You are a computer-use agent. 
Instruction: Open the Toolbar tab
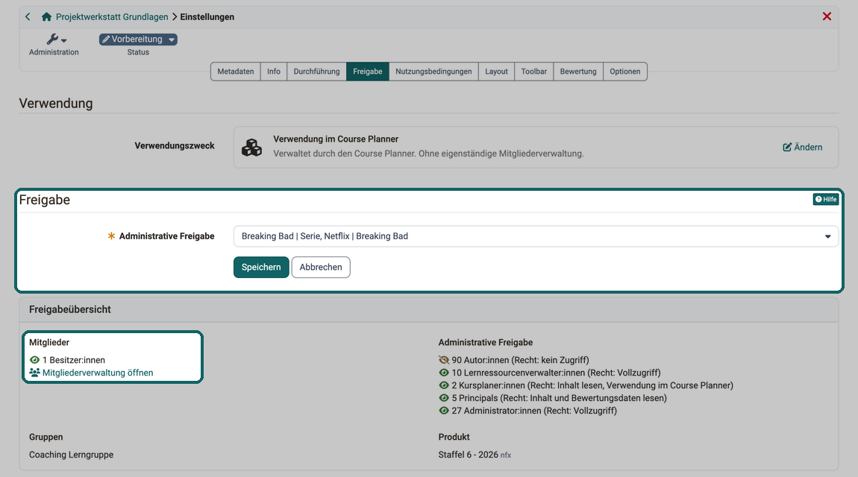click(x=533, y=72)
